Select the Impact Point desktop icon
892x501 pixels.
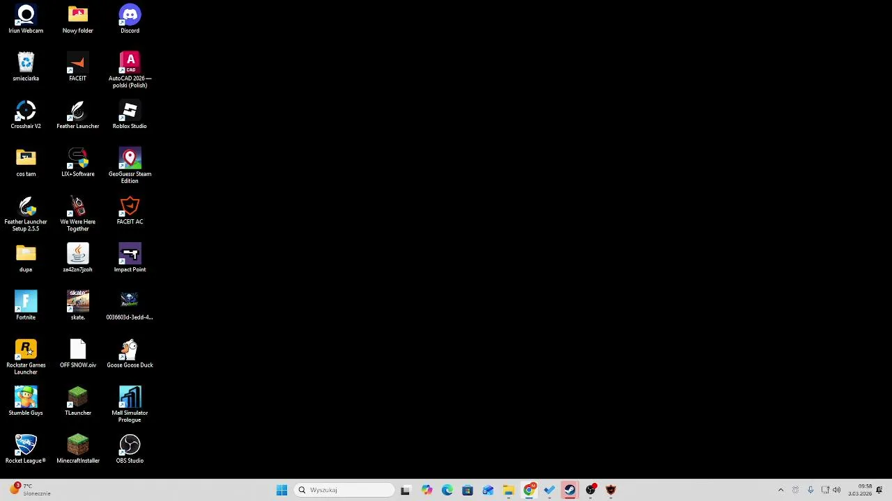click(x=130, y=258)
